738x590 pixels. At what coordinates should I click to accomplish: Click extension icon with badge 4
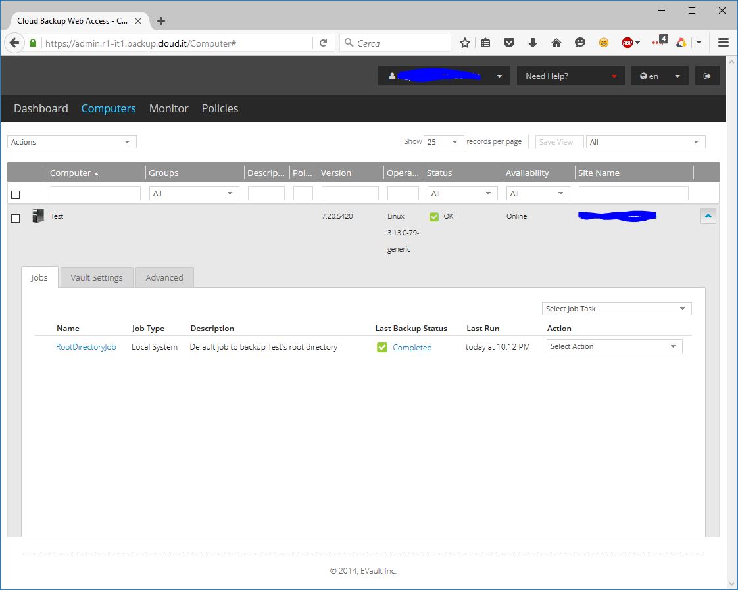(x=660, y=41)
